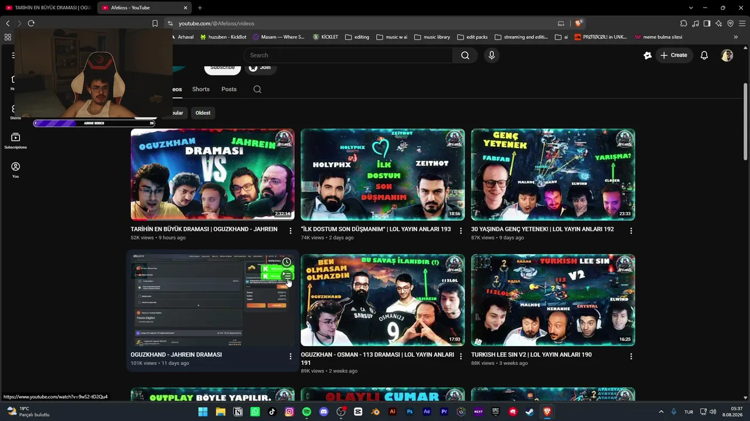Switch to the TARİHİN EN BÜYÜK DRAMASI browser tab
The width and height of the screenshot is (750, 421).
coord(48,8)
